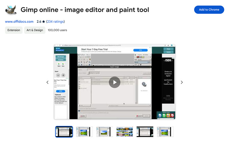The width and height of the screenshot is (231, 144).
Task: Click the star rating icon
Action: pyautogui.click(x=44, y=21)
